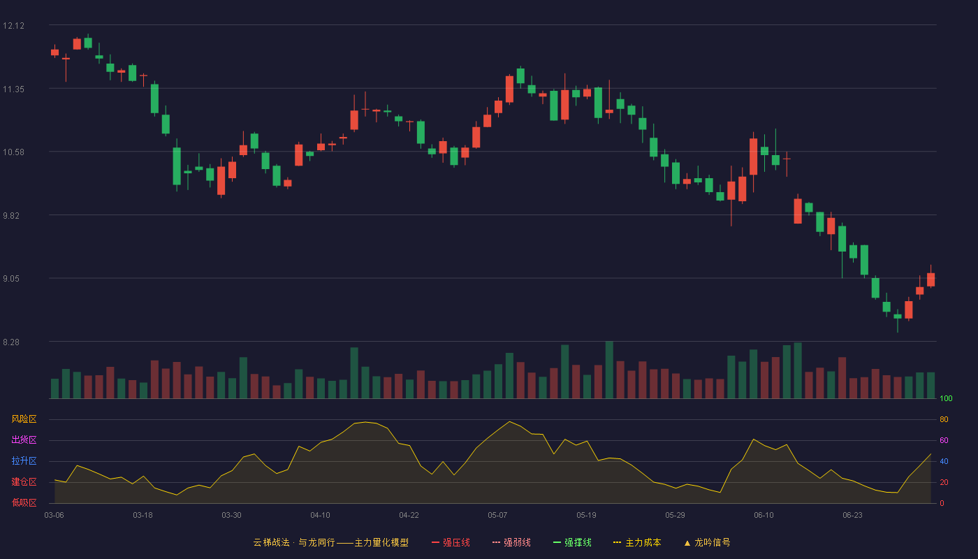Click the 出货区 zone label
The height and width of the screenshot is (559, 978).
click(24, 440)
